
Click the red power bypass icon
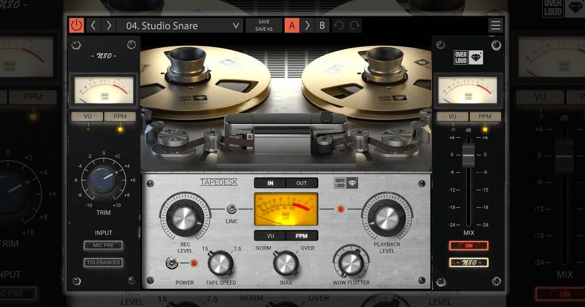pos(76,25)
